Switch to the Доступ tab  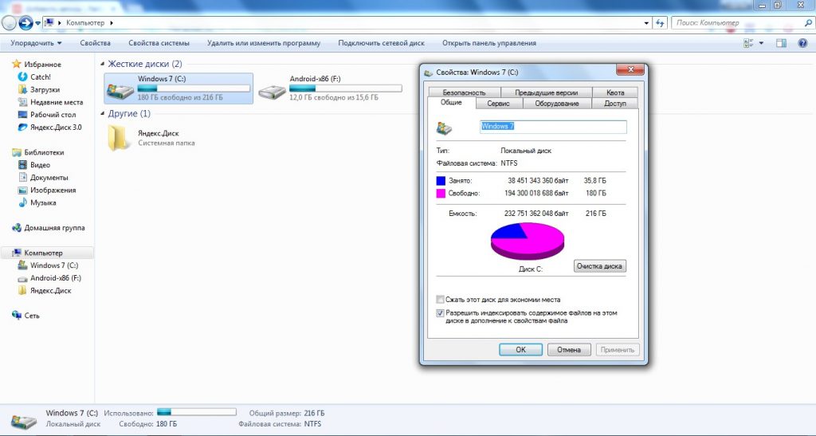click(615, 104)
